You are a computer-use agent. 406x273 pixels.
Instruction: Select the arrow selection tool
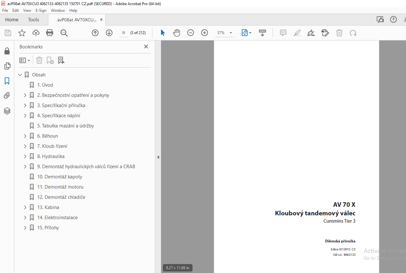pyautogui.click(x=163, y=33)
